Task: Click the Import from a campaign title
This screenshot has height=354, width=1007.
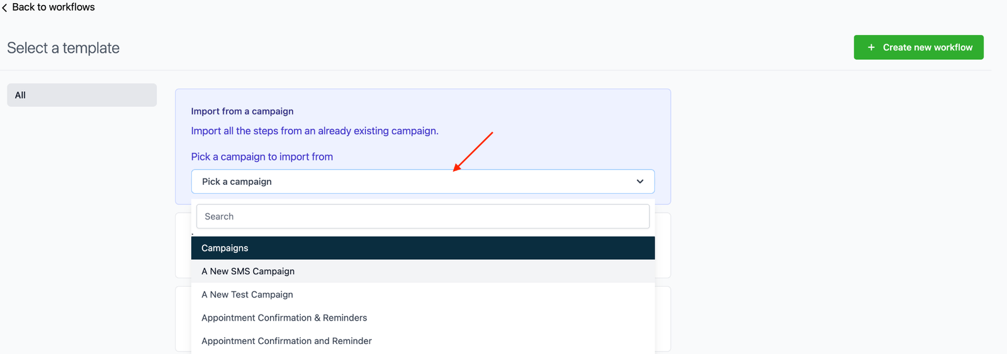Action: (242, 111)
